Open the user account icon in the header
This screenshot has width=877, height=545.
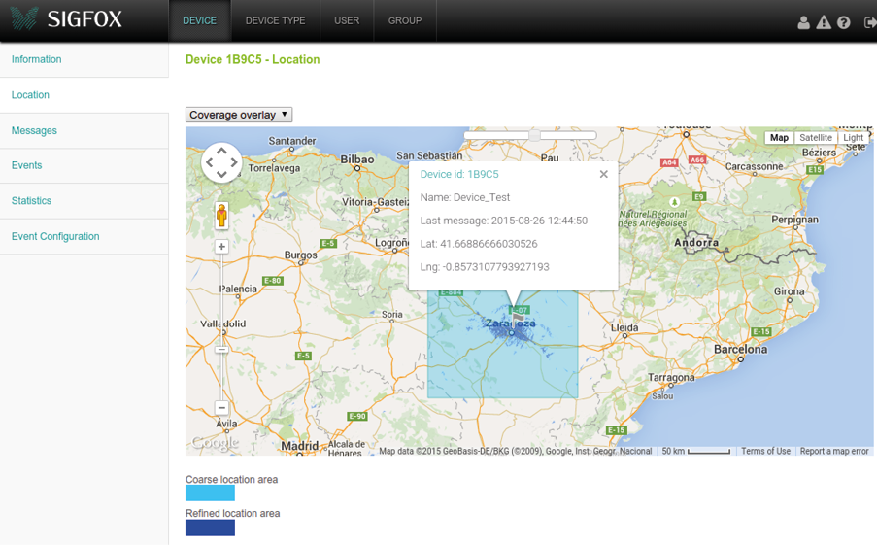(x=803, y=22)
